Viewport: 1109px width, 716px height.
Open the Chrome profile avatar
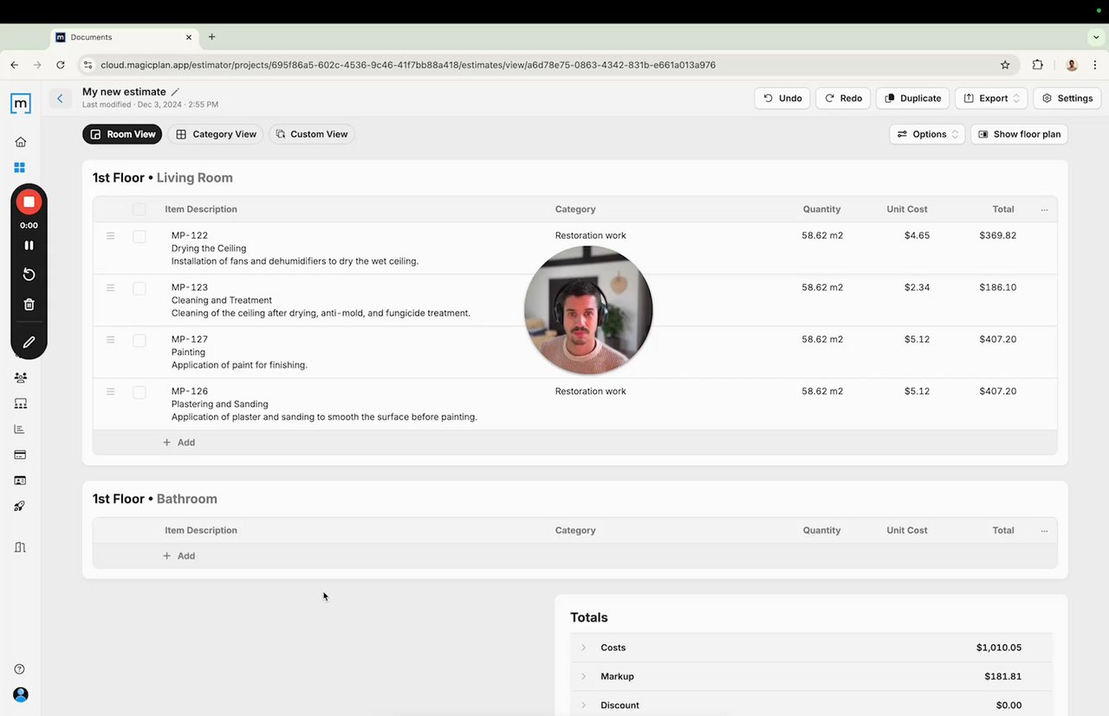click(1072, 65)
